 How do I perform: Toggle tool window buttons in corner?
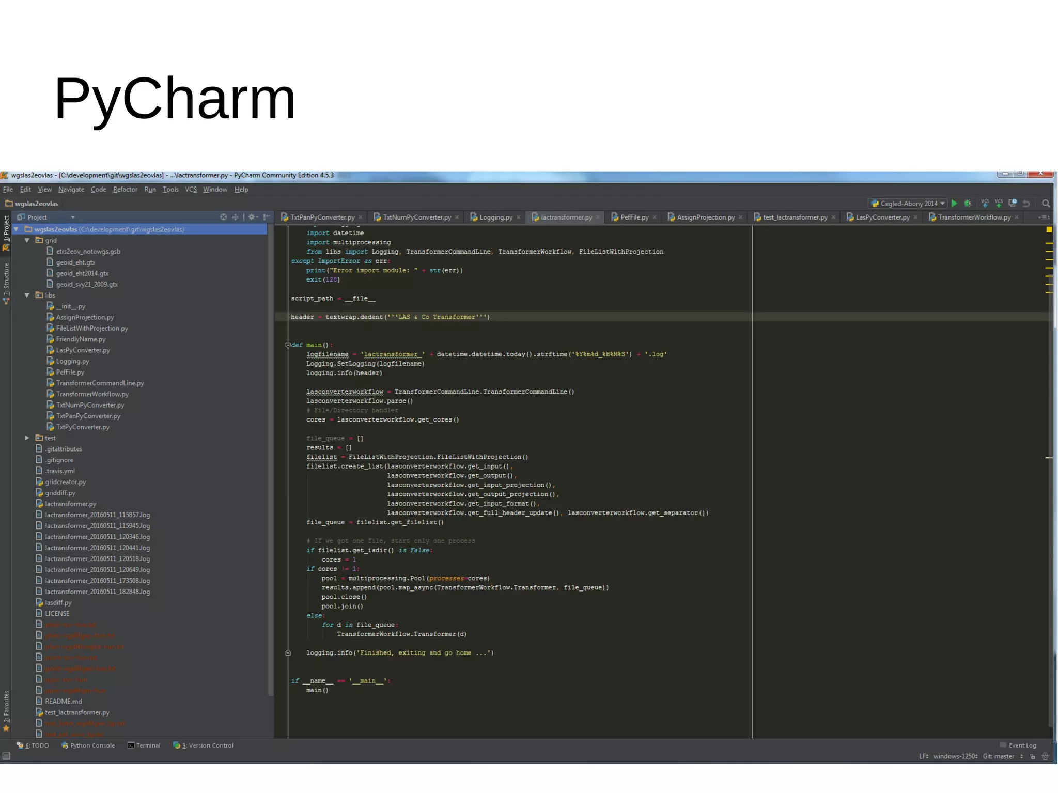[6, 756]
